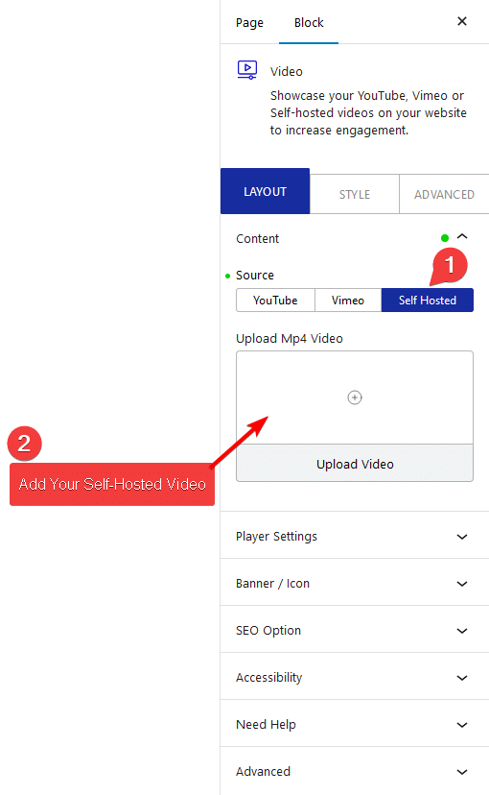Expand the Banner / Icon section
The width and height of the screenshot is (489, 795).
(355, 583)
